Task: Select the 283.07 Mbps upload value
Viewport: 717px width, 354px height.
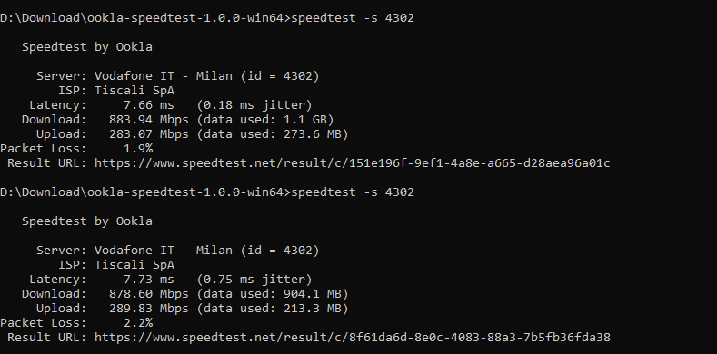Action: pos(149,134)
